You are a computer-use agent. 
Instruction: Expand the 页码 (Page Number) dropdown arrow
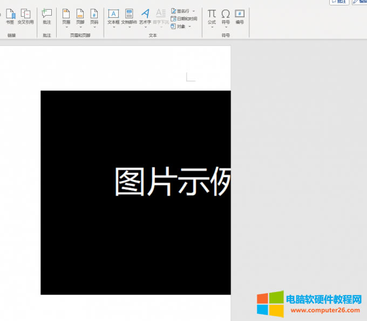pos(94,27)
